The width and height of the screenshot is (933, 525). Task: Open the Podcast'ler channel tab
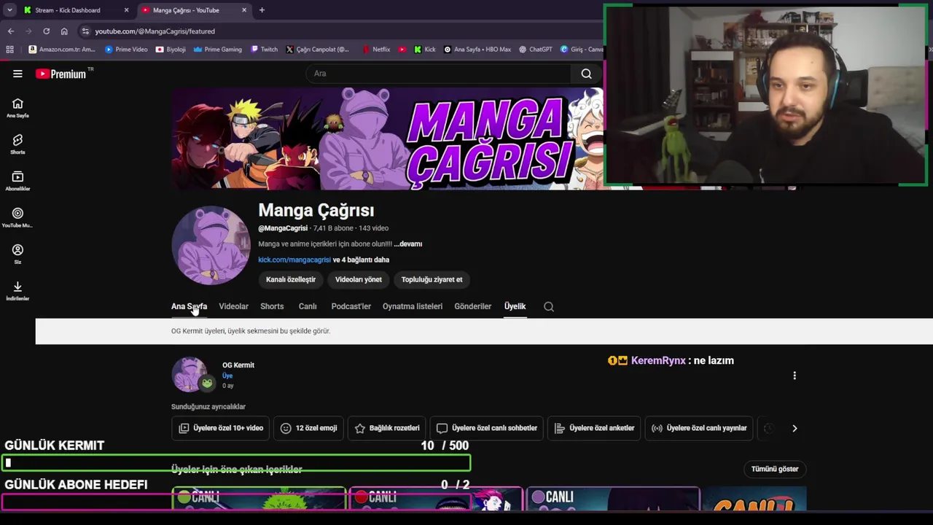click(351, 306)
